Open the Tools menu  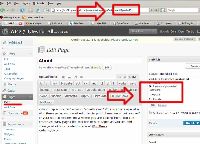[51, 4]
